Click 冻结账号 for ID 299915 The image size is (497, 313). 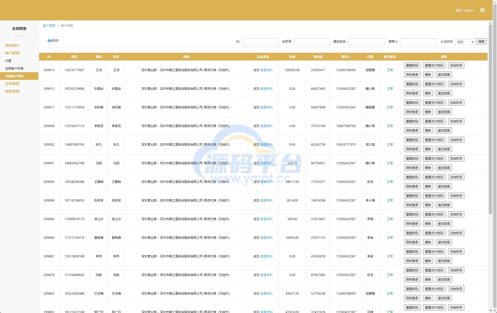(456, 66)
